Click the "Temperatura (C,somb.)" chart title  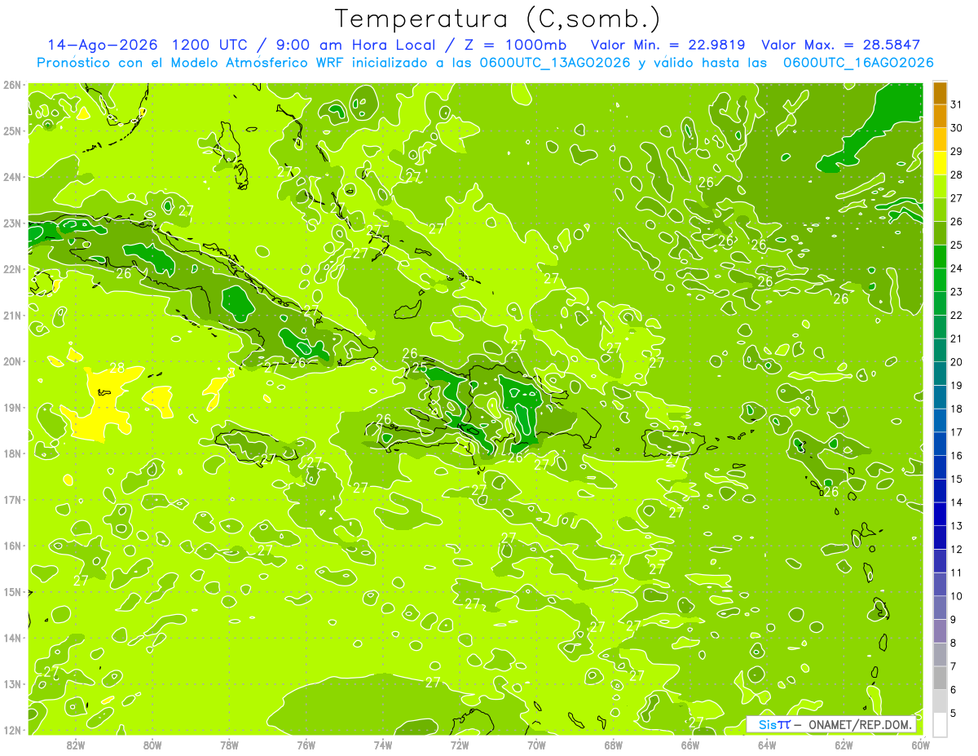pos(498,19)
